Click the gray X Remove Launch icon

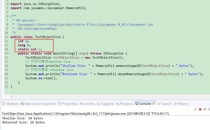coord(205,109)
